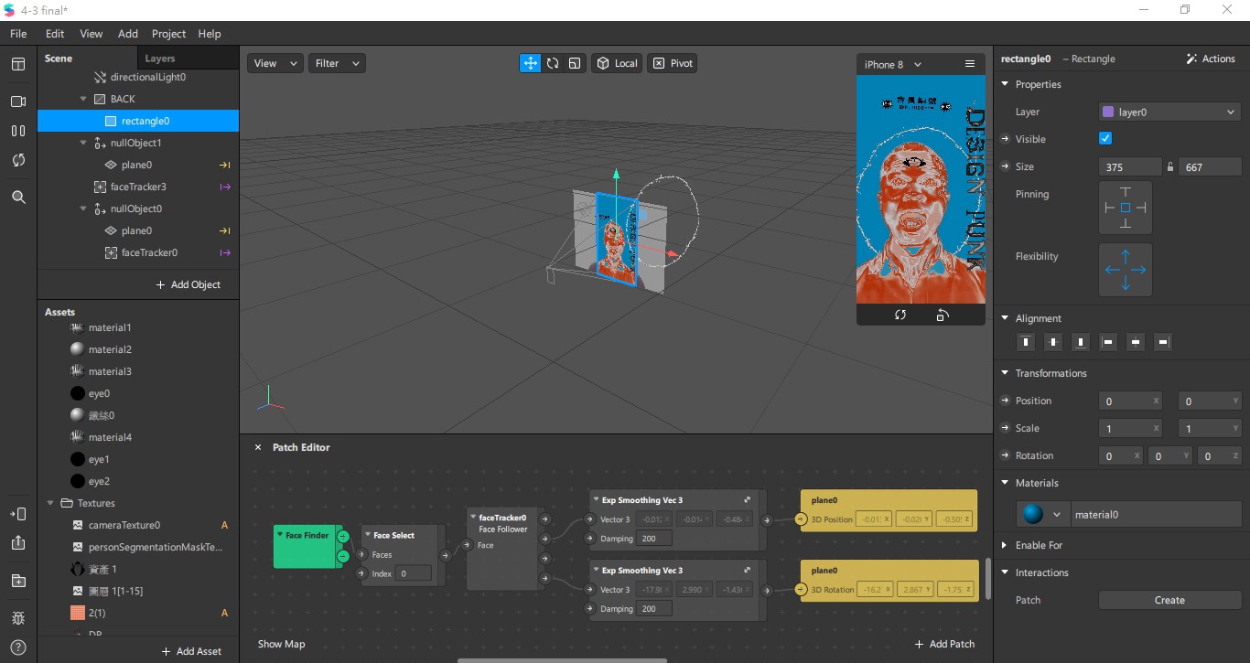Restart preview using sidebar refresh icon
This screenshot has width=1250, height=663.
coord(18,160)
